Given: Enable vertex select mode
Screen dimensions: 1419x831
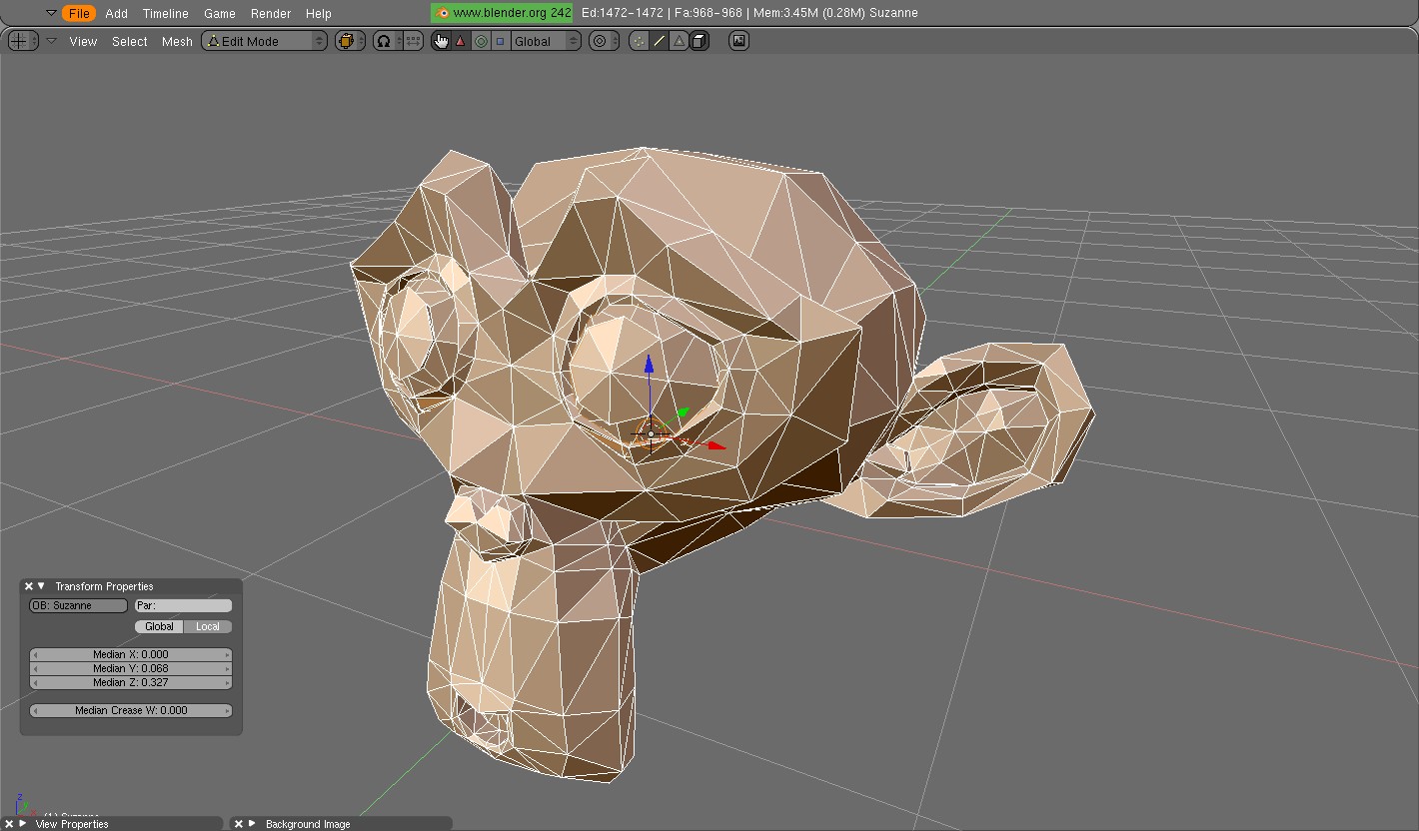Looking at the screenshot, I should pos(639,41).
